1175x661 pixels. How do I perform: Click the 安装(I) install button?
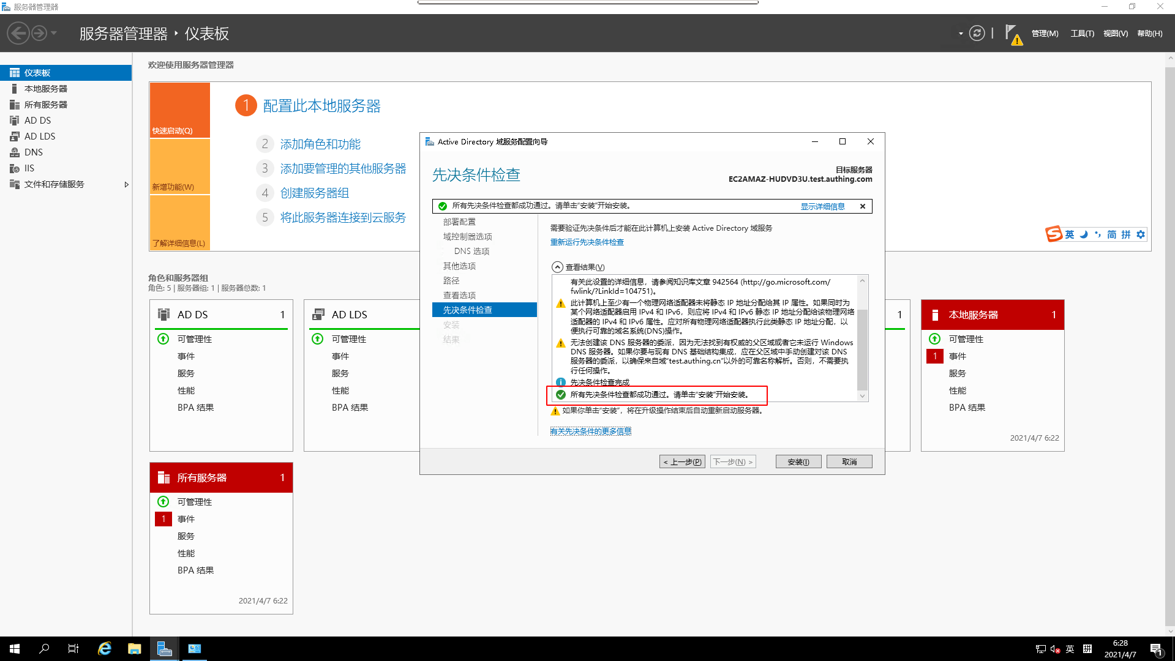798,462
